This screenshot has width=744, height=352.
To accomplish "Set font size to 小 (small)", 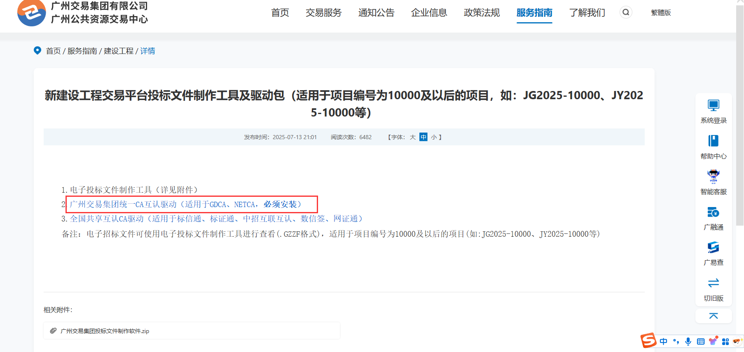I will click(434, 137).
